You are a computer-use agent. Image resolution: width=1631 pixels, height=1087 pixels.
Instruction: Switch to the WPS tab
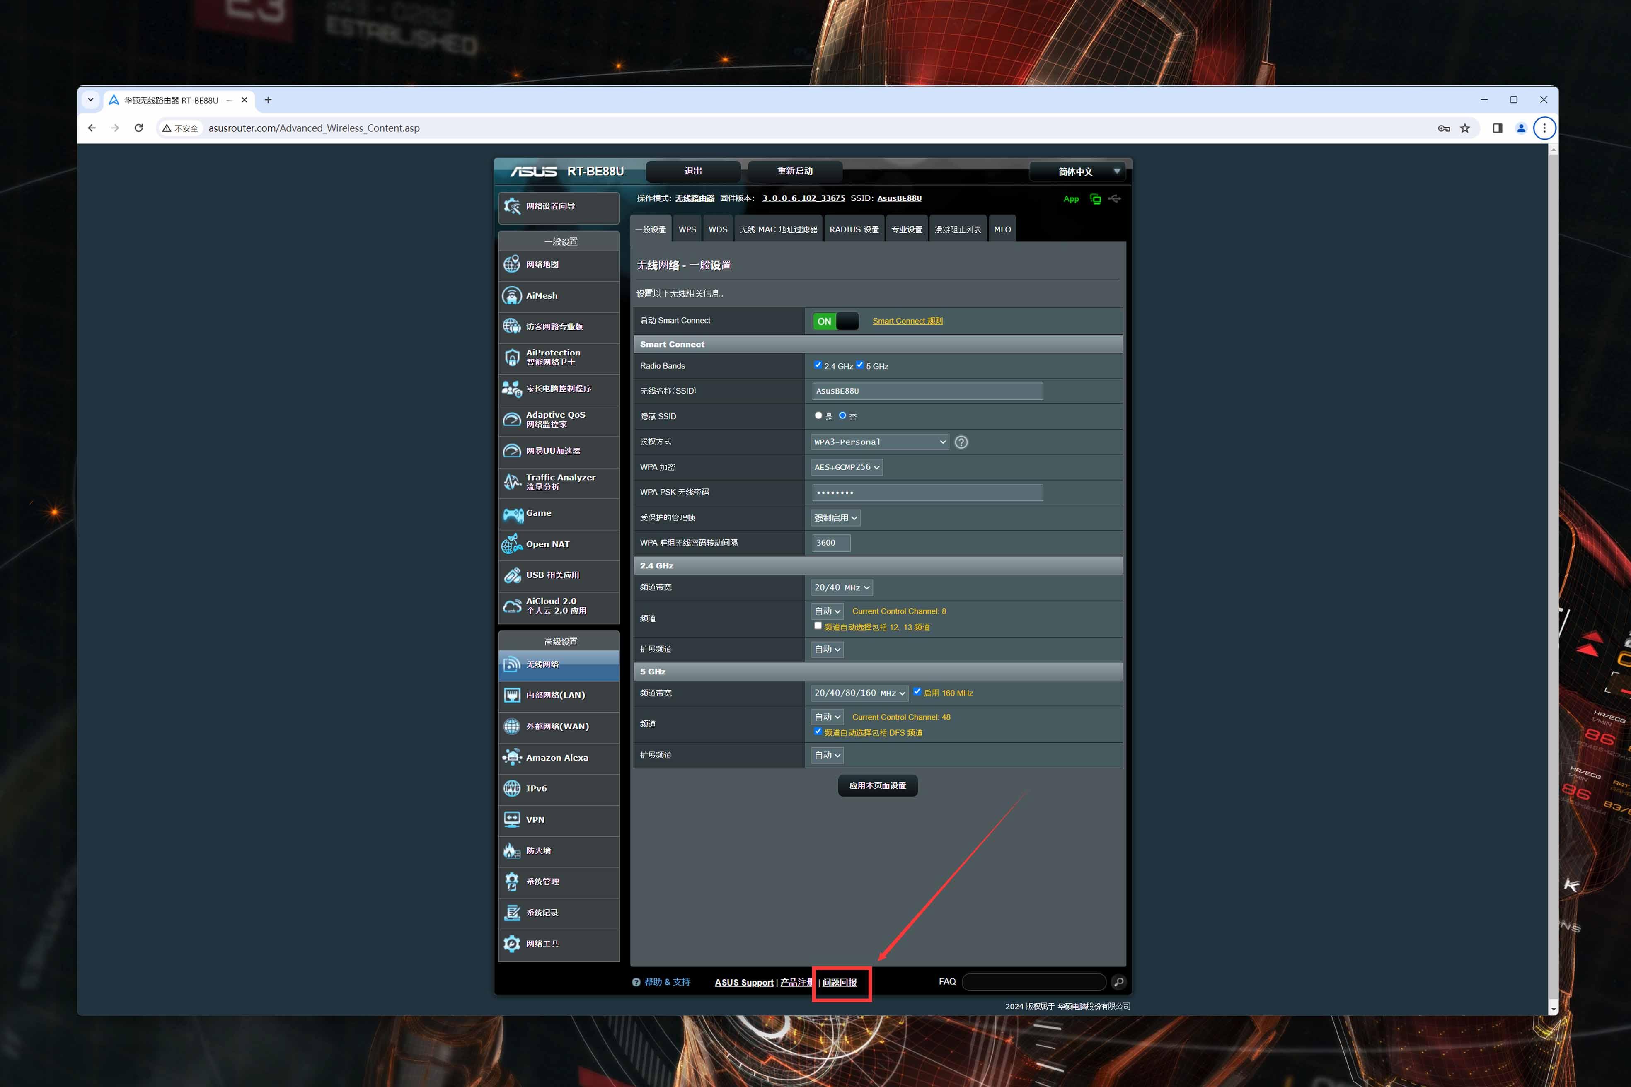687,229
